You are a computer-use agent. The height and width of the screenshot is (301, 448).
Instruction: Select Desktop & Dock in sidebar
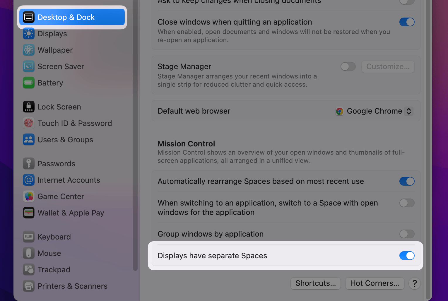(x=72, y=17)
